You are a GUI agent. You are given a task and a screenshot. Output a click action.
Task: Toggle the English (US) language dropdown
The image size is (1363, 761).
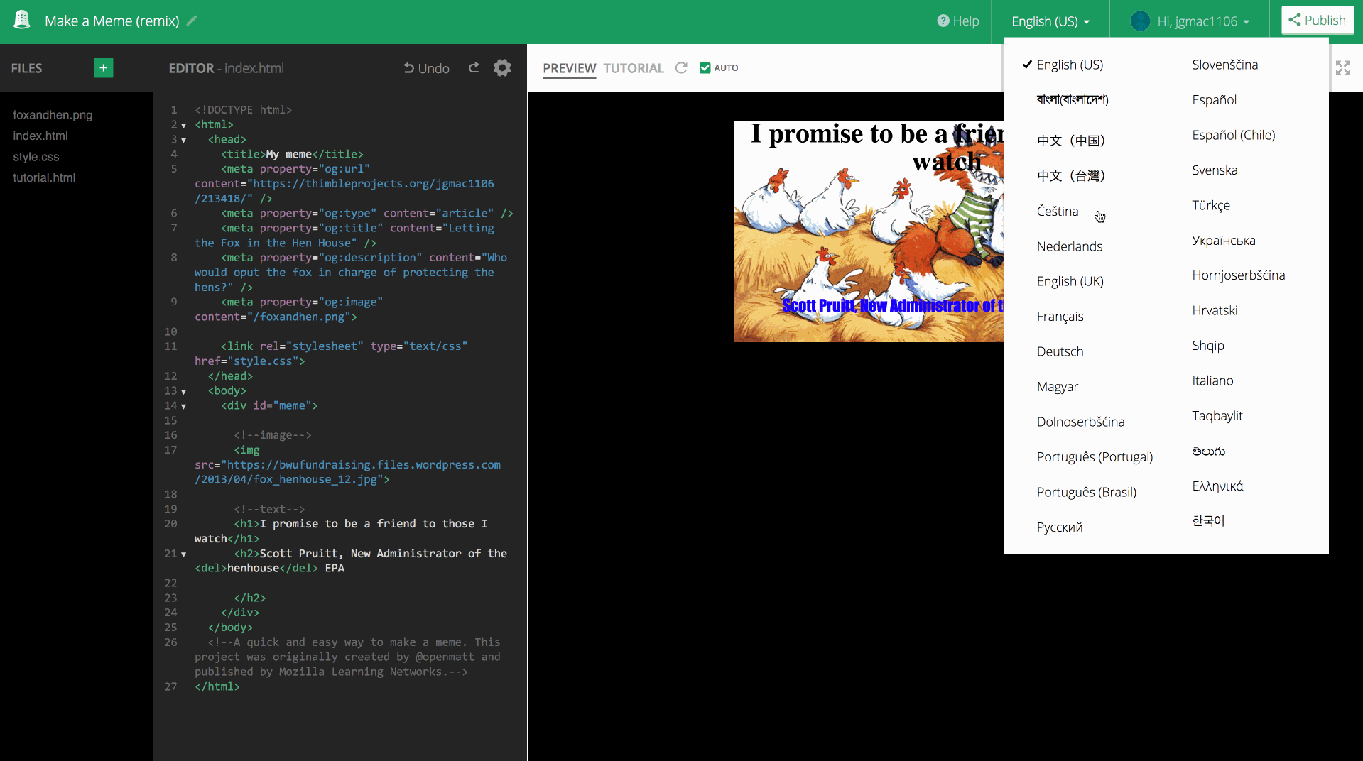point(1050,21)
